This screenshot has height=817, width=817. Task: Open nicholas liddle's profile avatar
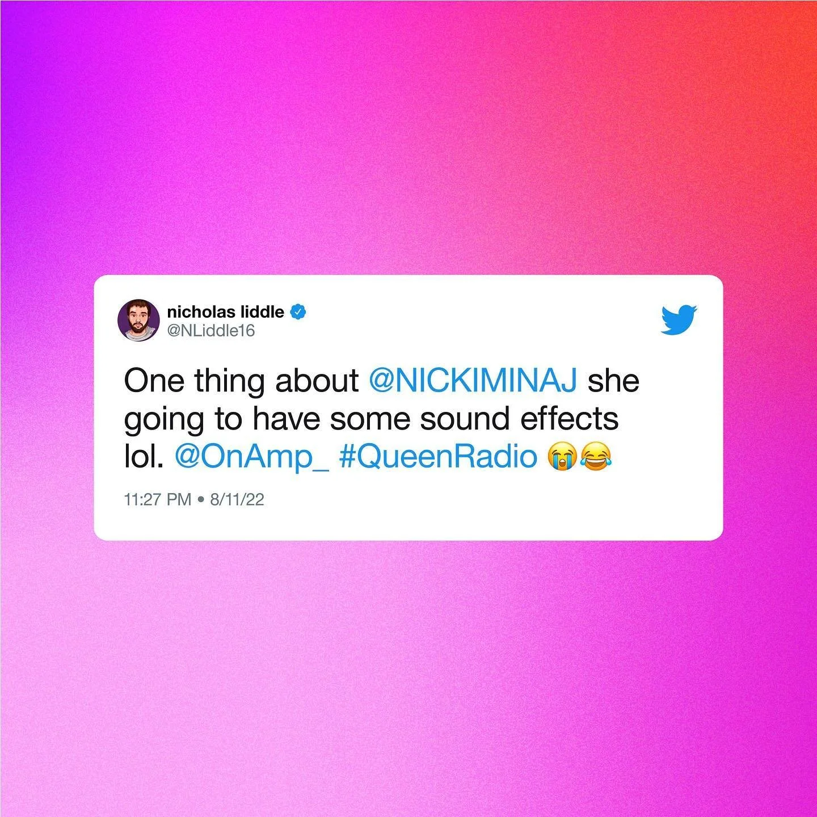point(138,320)
